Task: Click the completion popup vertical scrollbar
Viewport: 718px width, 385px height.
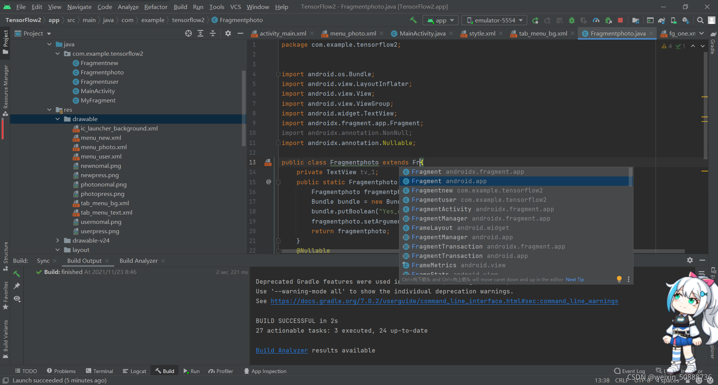Action: tap(631, 176)
